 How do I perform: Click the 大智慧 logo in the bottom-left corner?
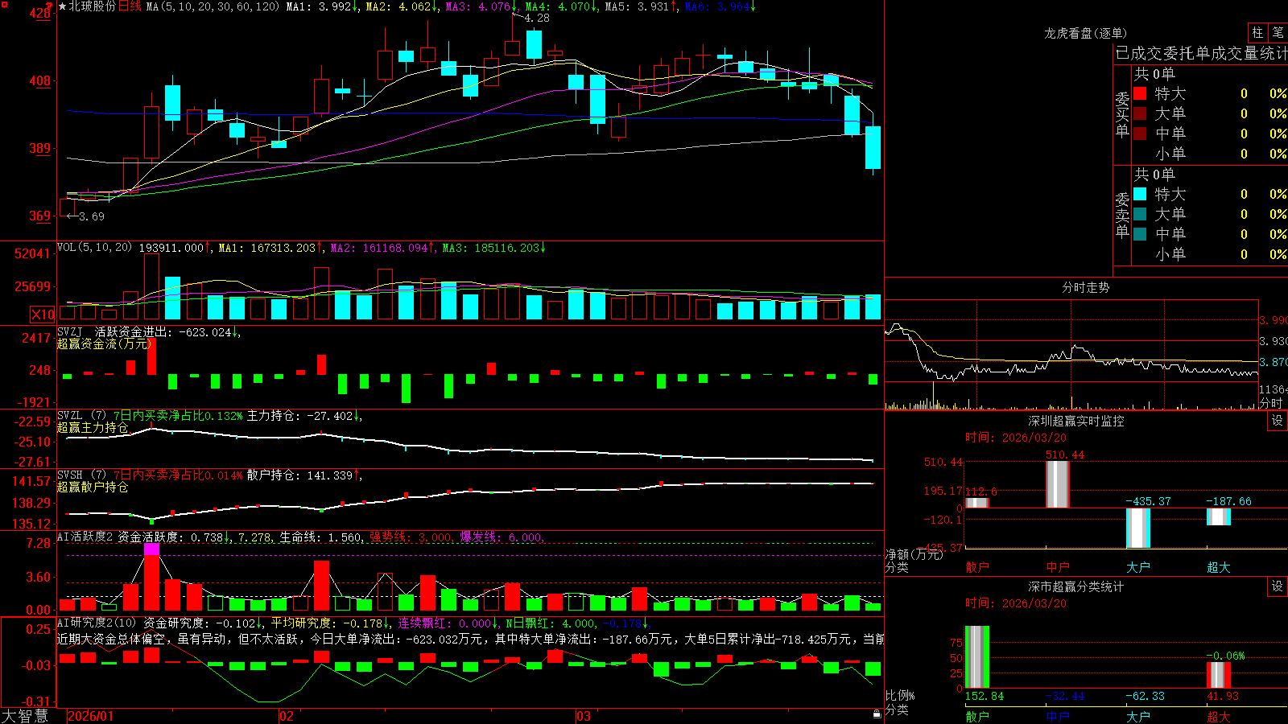click(x=25, y=716)
